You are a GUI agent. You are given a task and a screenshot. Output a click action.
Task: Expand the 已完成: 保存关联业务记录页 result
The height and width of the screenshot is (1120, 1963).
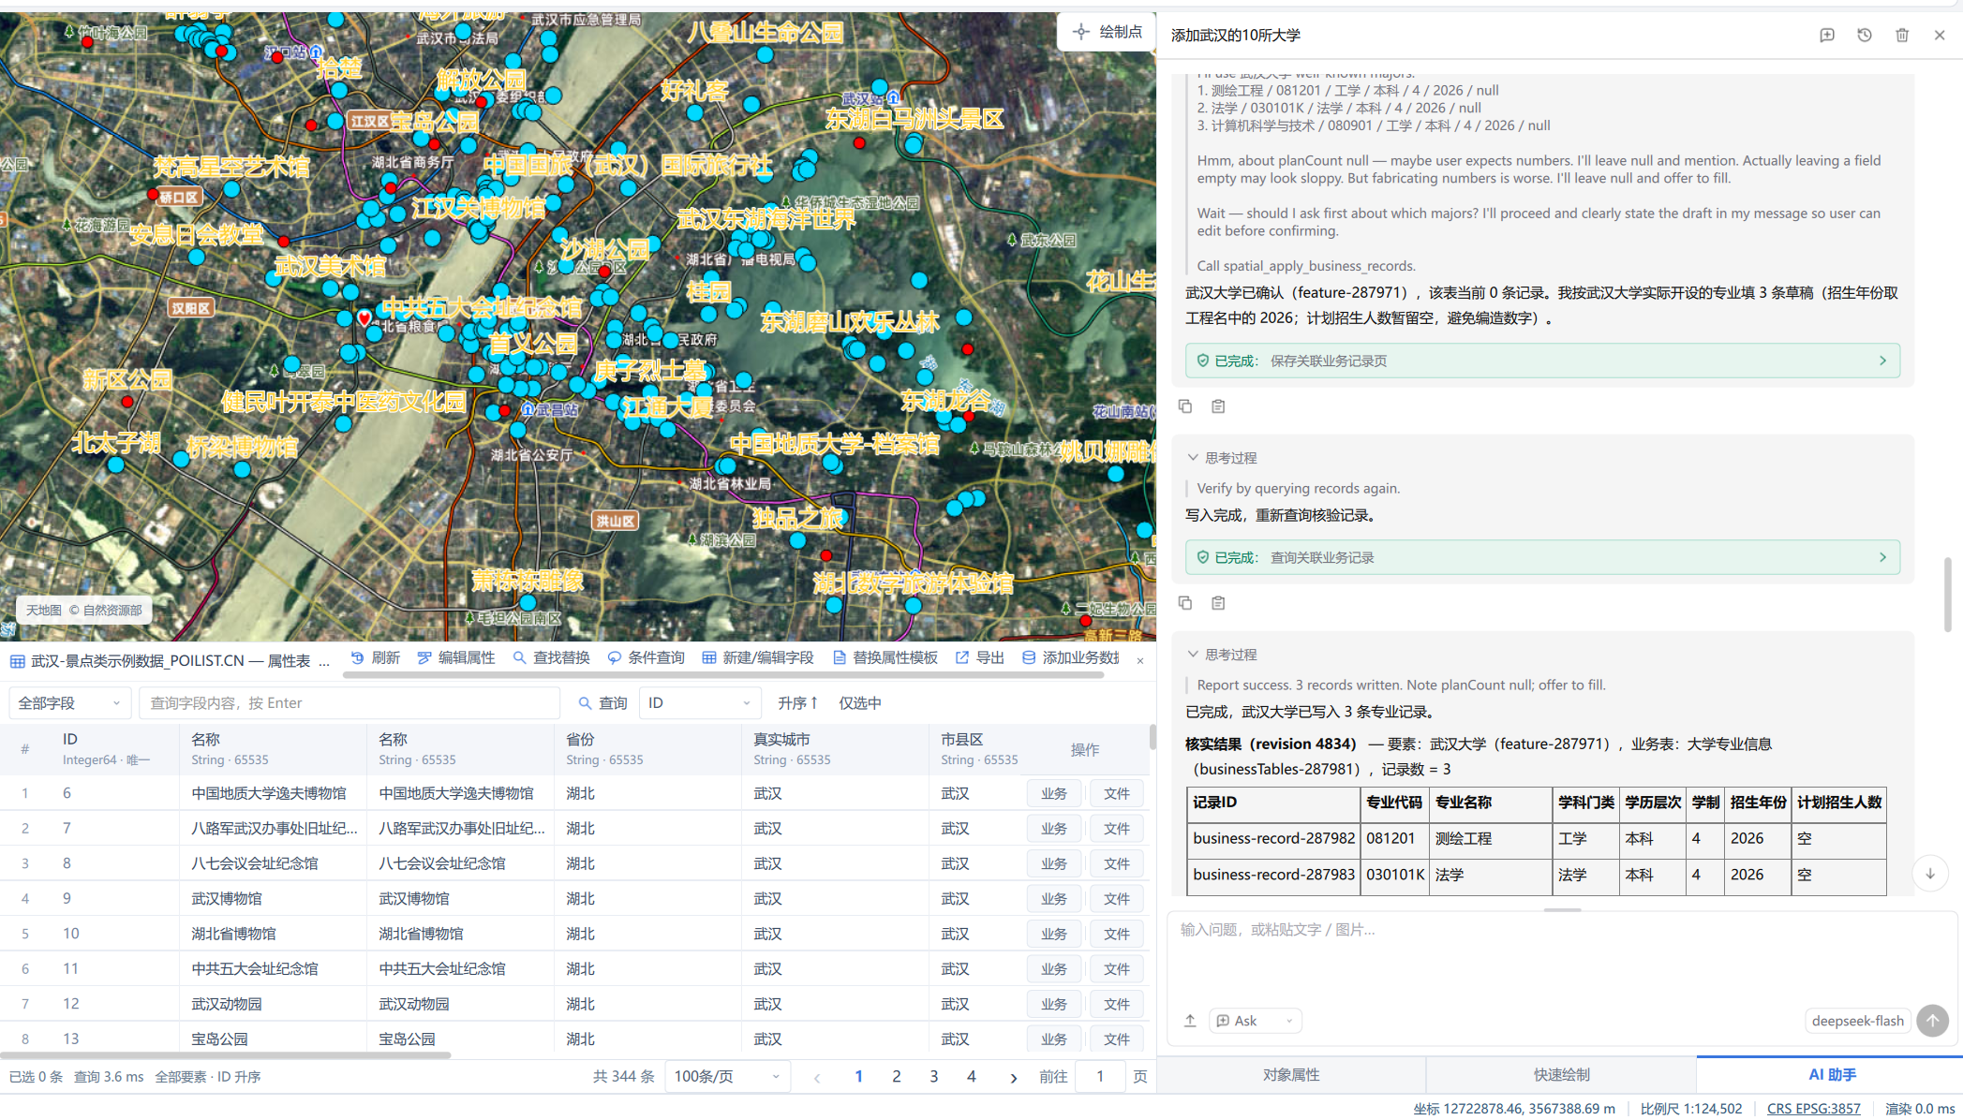pyautogui.click(x=1542, y=361)
